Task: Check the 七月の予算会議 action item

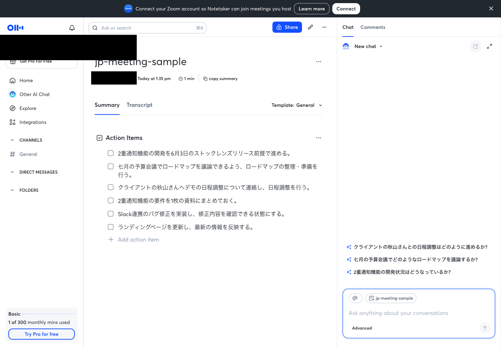Action: point(111,166)
